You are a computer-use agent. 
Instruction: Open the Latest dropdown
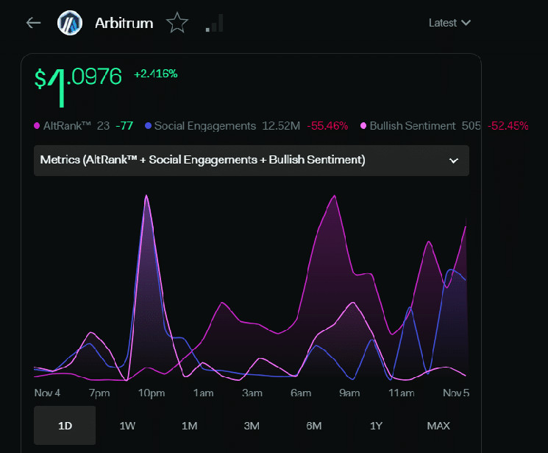[449, 23]
